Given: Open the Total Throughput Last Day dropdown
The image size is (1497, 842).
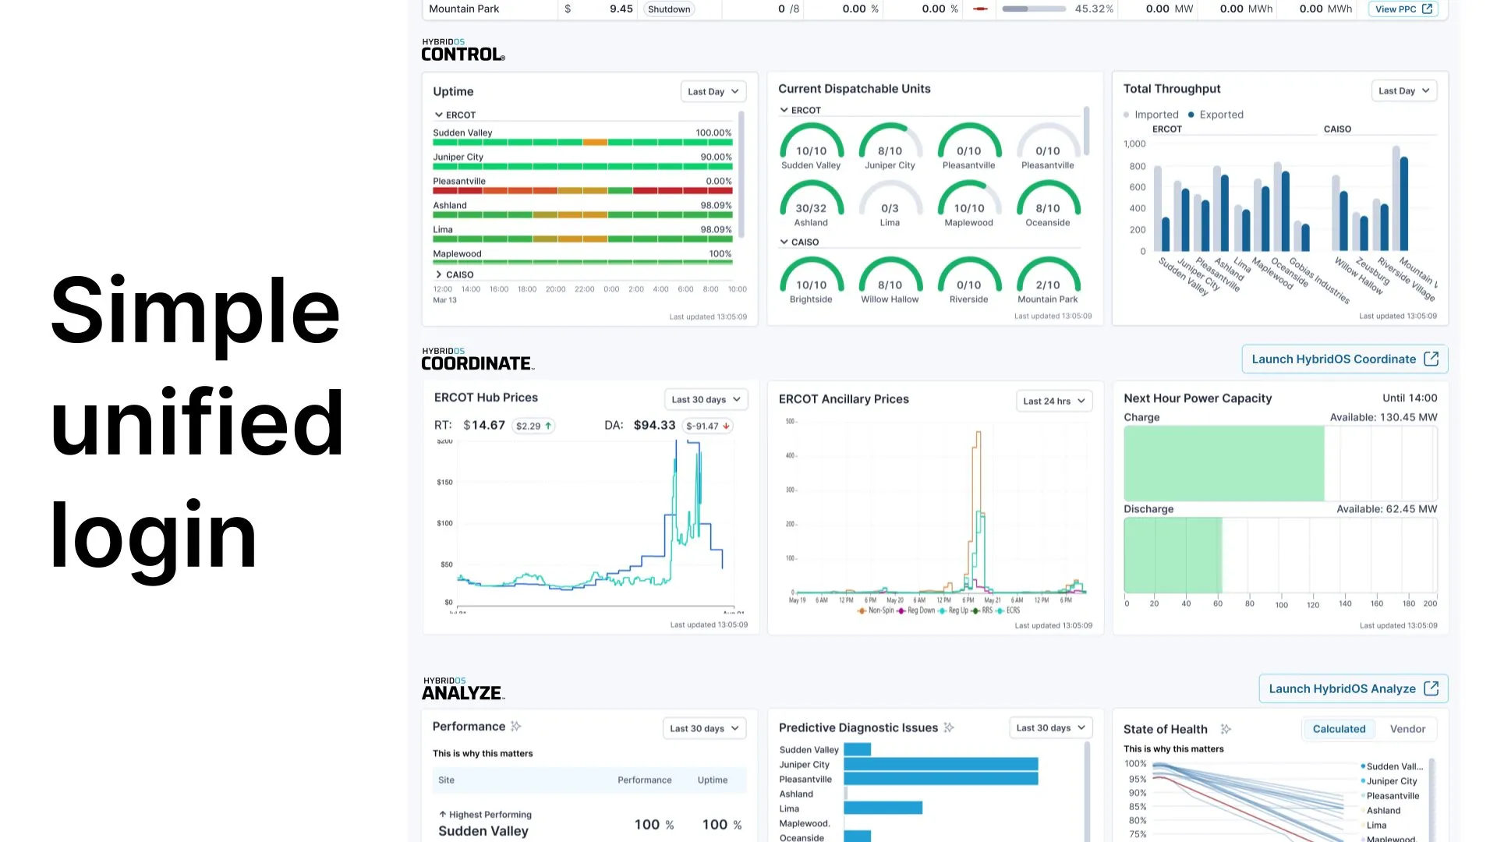Looking at the screenshot, I should [1404, 90].
